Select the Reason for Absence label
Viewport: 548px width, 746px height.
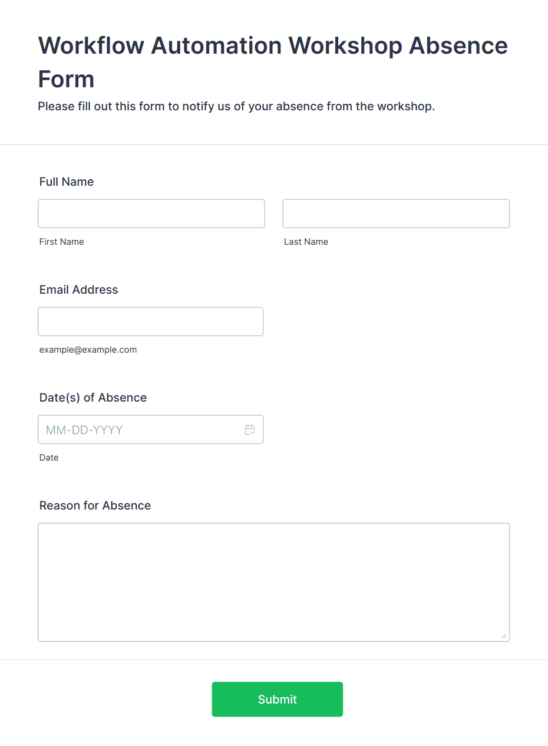95,505
